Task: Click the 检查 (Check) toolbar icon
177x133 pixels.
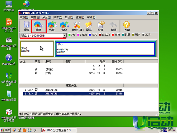Action: click(x=101, y=26)
